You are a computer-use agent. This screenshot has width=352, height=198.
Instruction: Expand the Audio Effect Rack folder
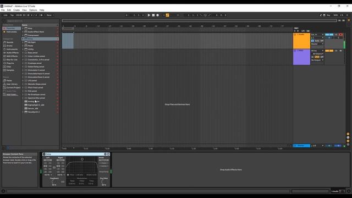click(23, 32)
